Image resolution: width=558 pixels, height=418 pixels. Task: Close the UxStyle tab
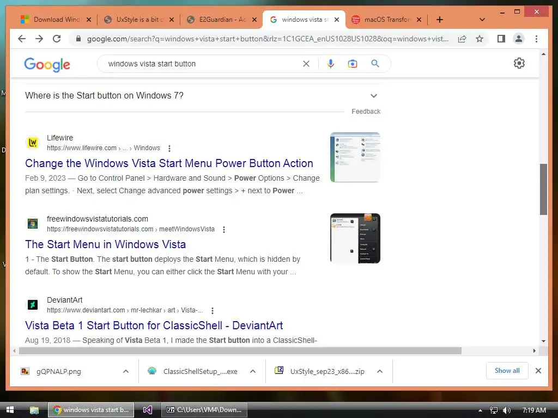coord(172,20)
